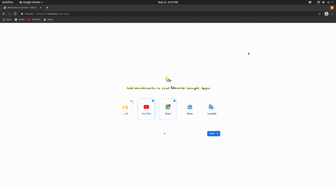Screen dimensions: 336x189
Task: Go back using the back arrow
Action: [4, 14]
